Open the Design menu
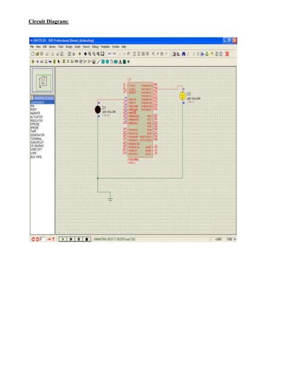This screenshot has width=287, height=371. (x=69, y=47)
